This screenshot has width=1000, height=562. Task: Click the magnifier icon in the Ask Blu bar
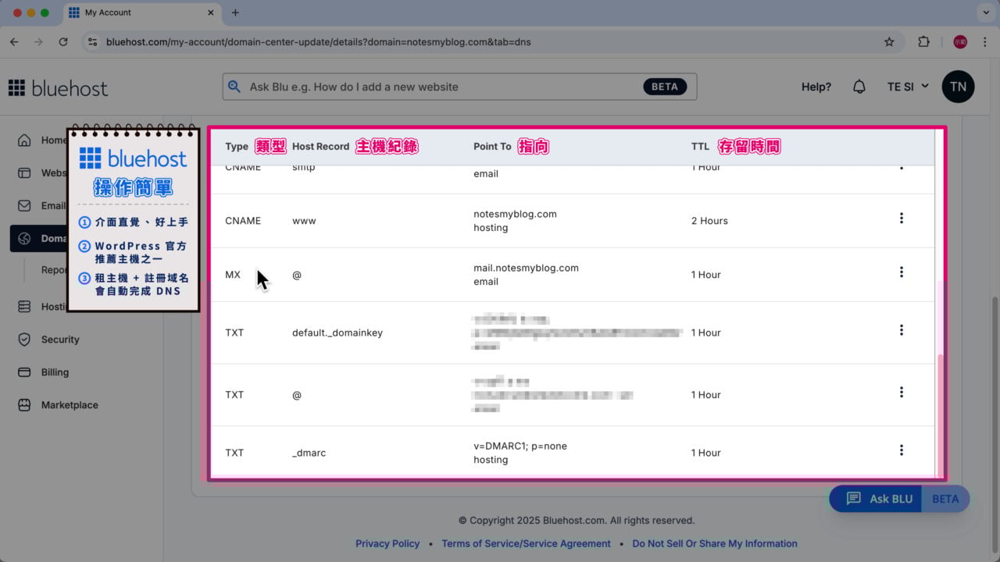pyautogui.click(x=234, y=87)
